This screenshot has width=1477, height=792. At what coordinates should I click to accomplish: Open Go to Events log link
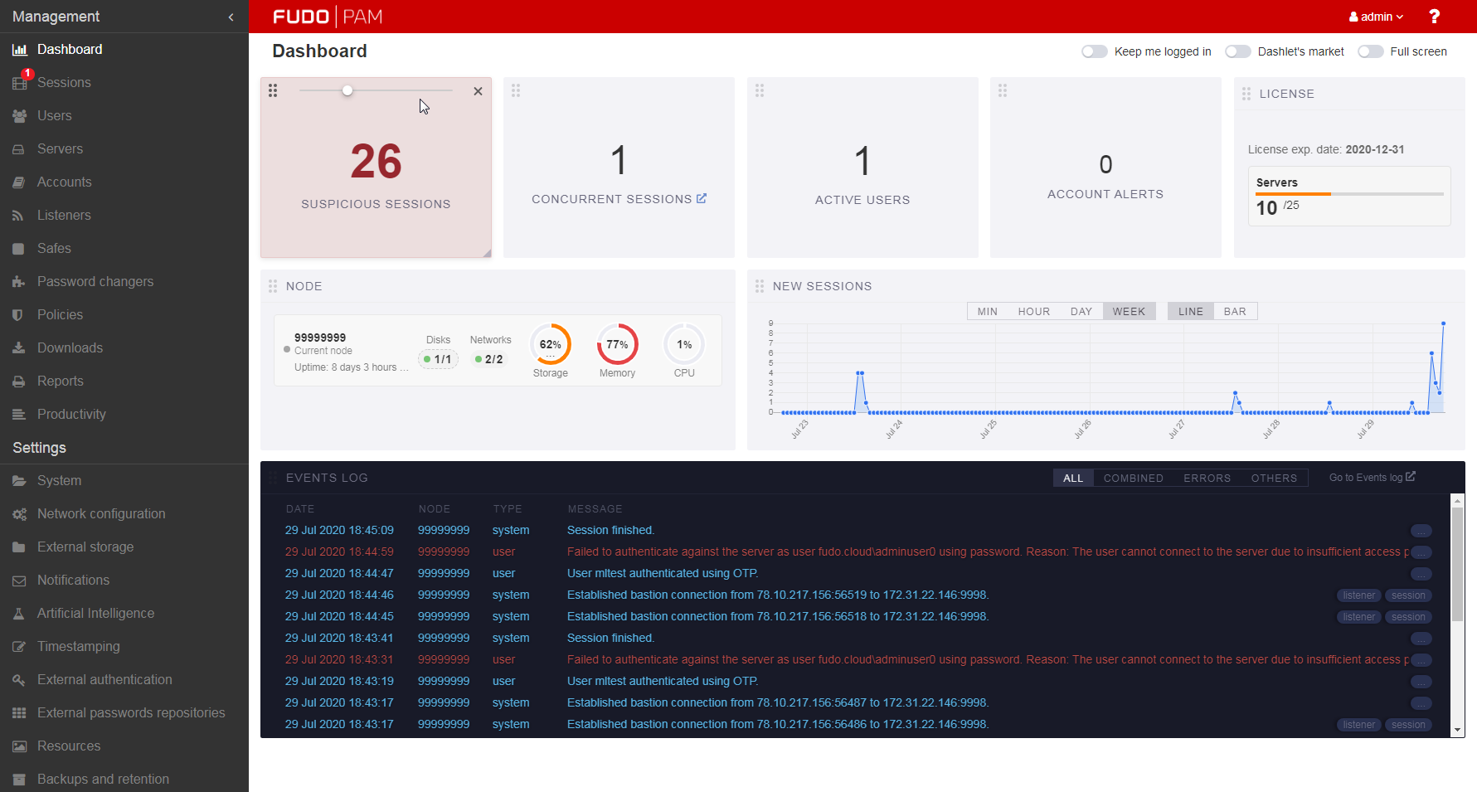coord(1372,478)
